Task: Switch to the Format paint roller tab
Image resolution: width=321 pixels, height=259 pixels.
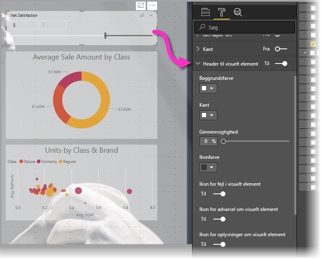Action: pyautogui.click(x=221, y=12)
